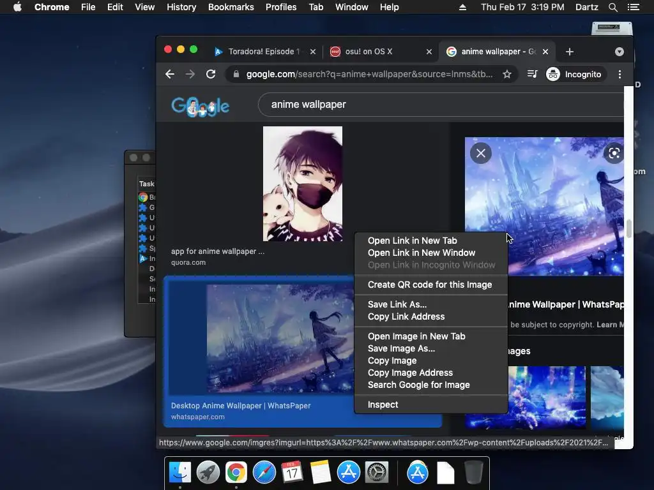Click the Google Lens icon on preview
This screenshot has height=490, width=654.
tap(614, 153)
